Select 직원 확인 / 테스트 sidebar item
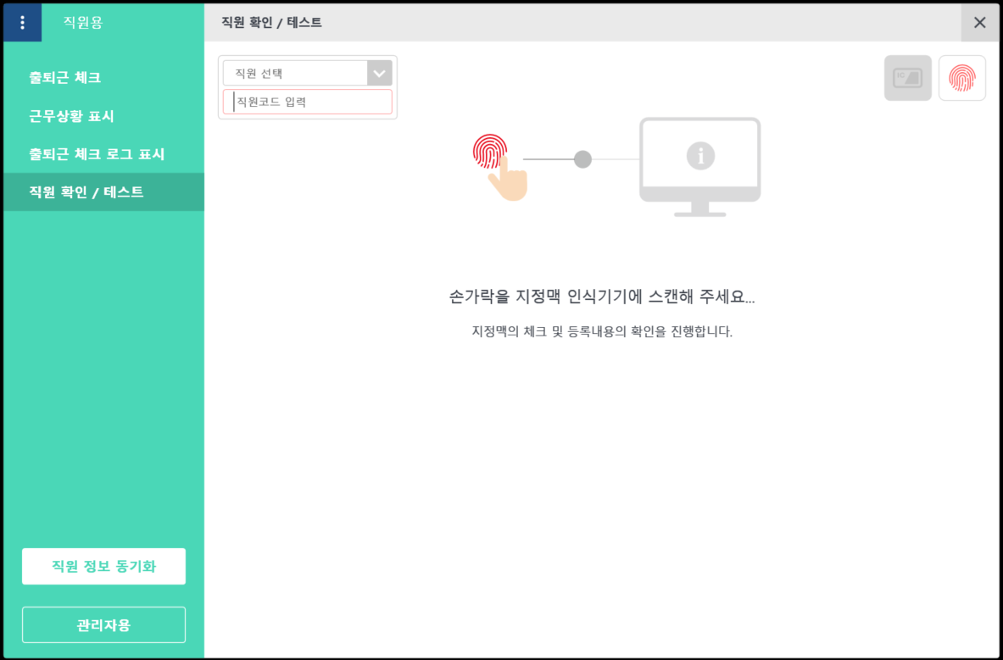Image resolution: width=1003 pixels, height=660 pixels. 86,192
